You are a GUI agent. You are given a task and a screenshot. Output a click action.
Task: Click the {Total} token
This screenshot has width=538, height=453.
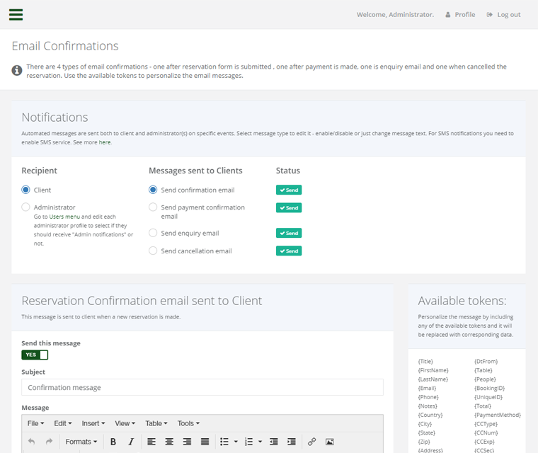[483, 406]
